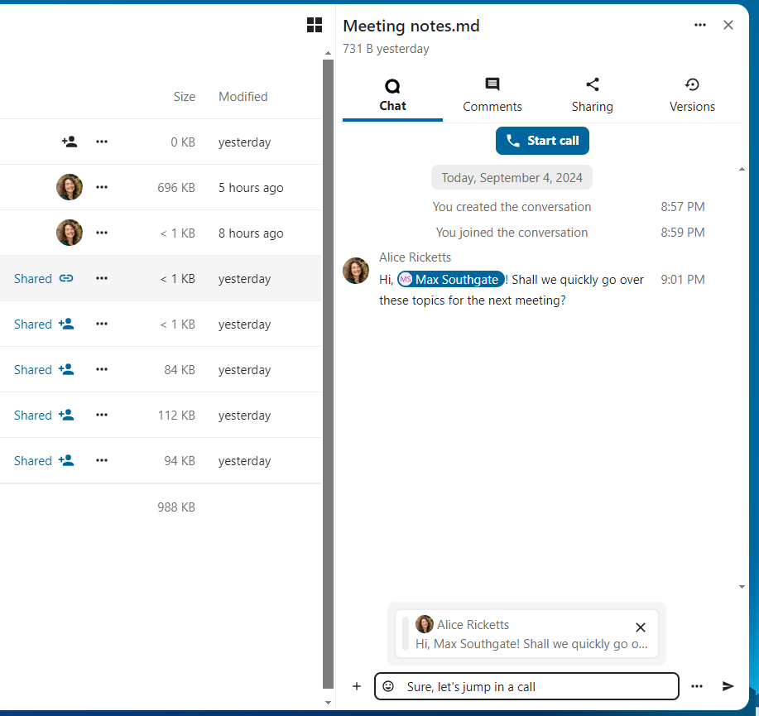Click the send message arrow icon
The width and height of the screenshot is (759, 716).
pos(728,686)
